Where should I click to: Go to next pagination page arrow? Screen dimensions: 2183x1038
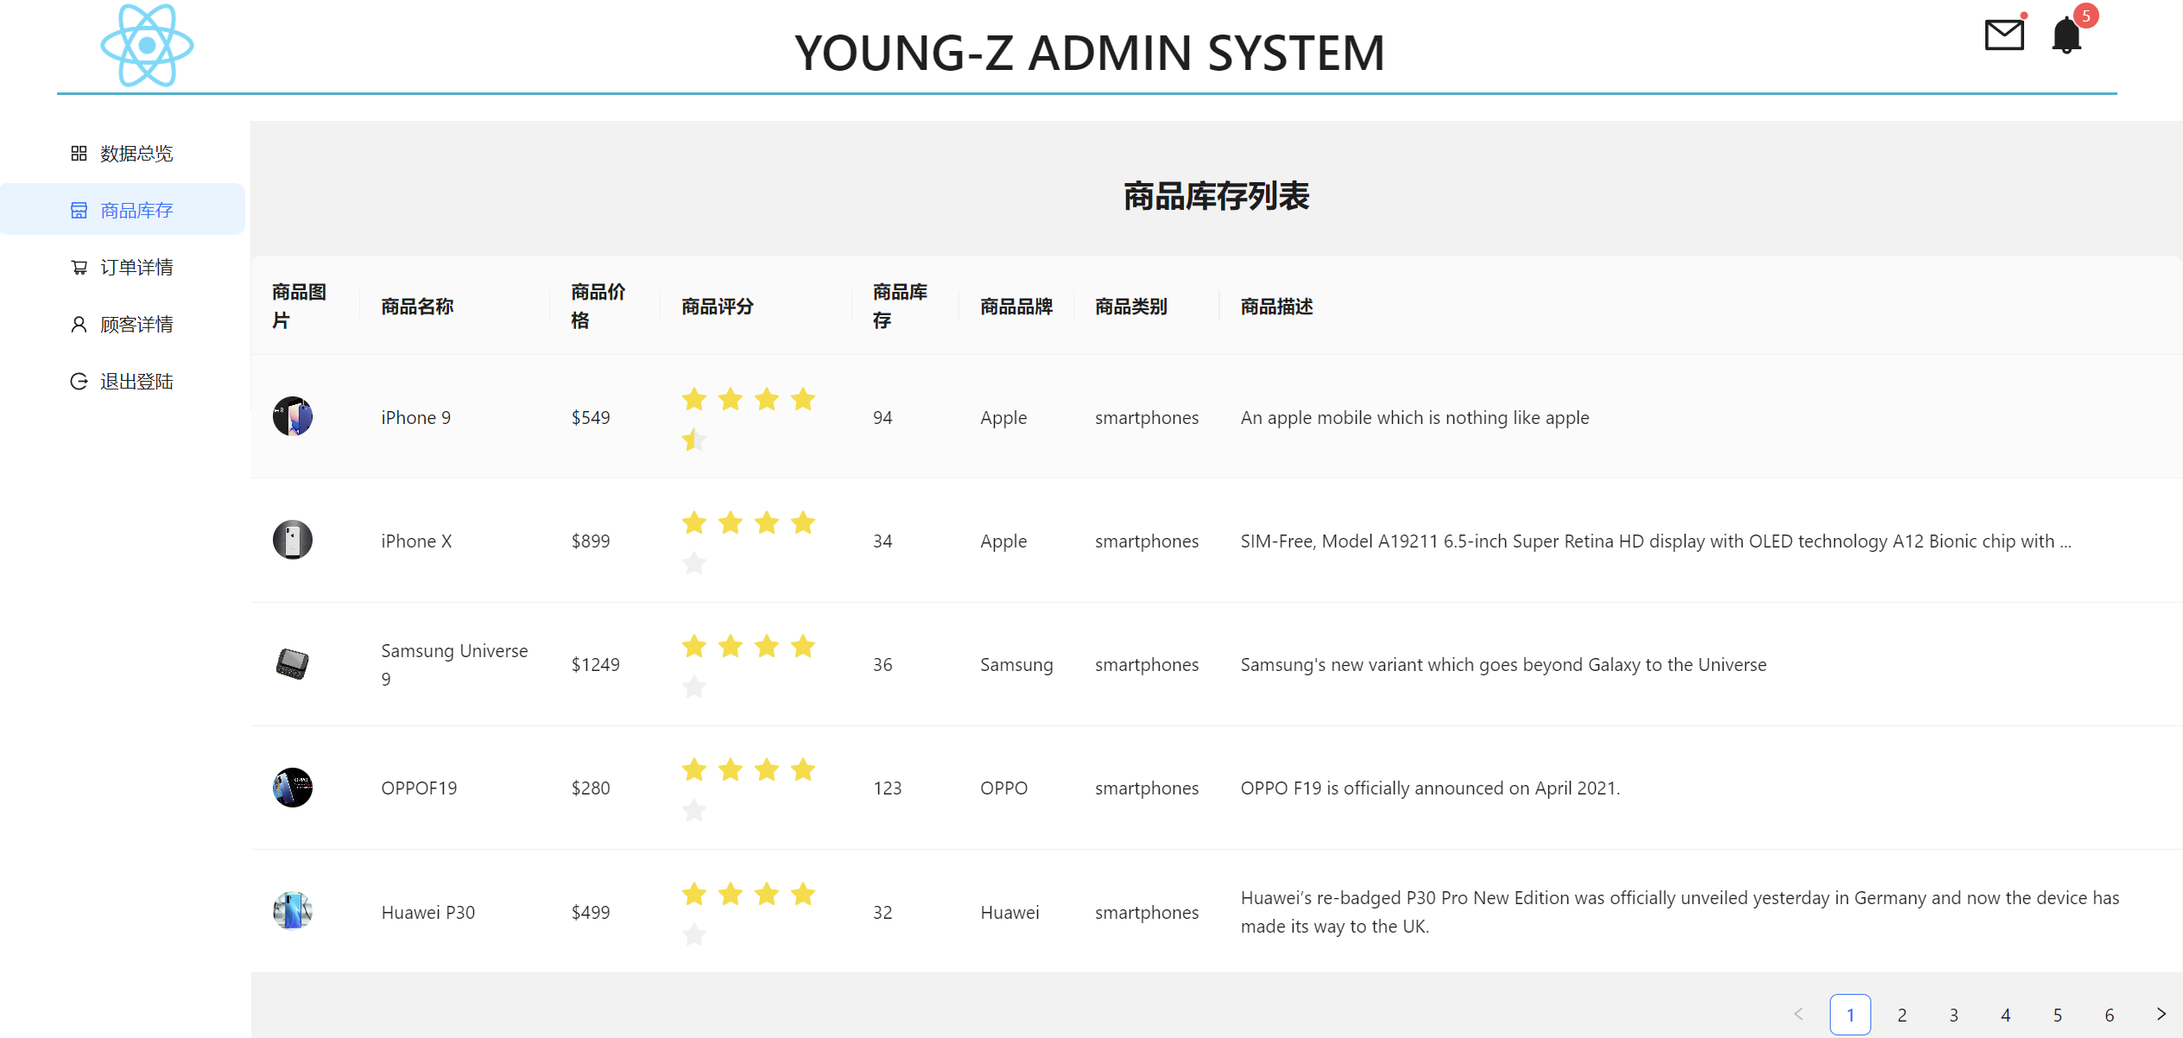[x=2161, y=1014]
